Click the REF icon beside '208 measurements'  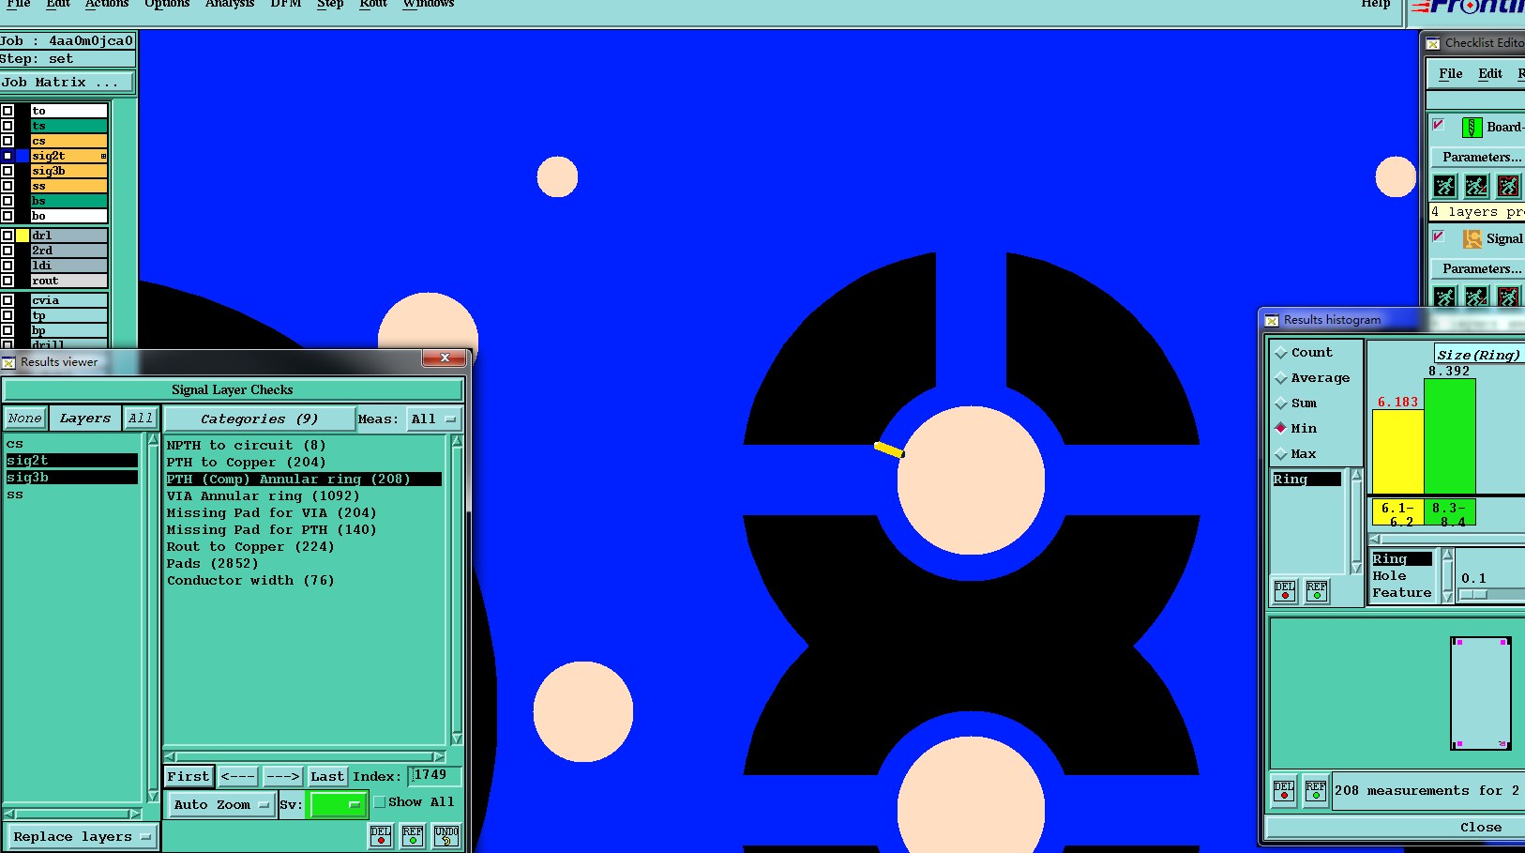click(1316, 790)
